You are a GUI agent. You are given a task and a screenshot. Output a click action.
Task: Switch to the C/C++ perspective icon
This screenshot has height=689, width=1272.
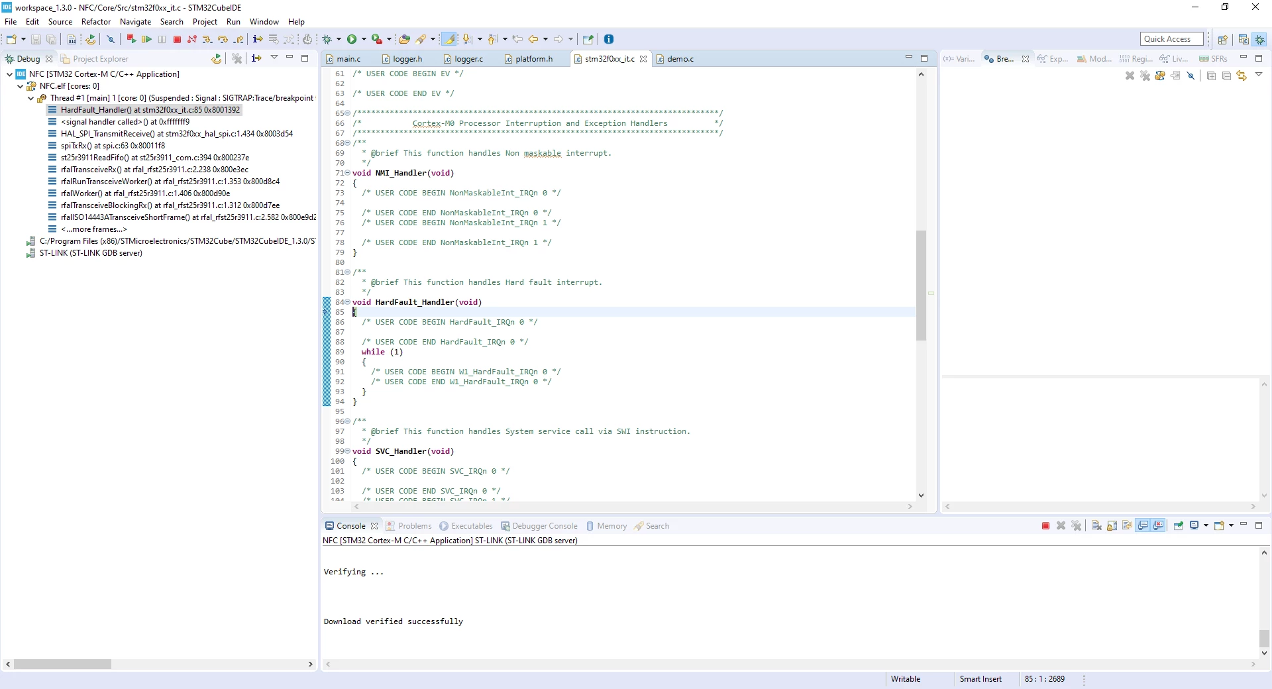point(1244,40)
